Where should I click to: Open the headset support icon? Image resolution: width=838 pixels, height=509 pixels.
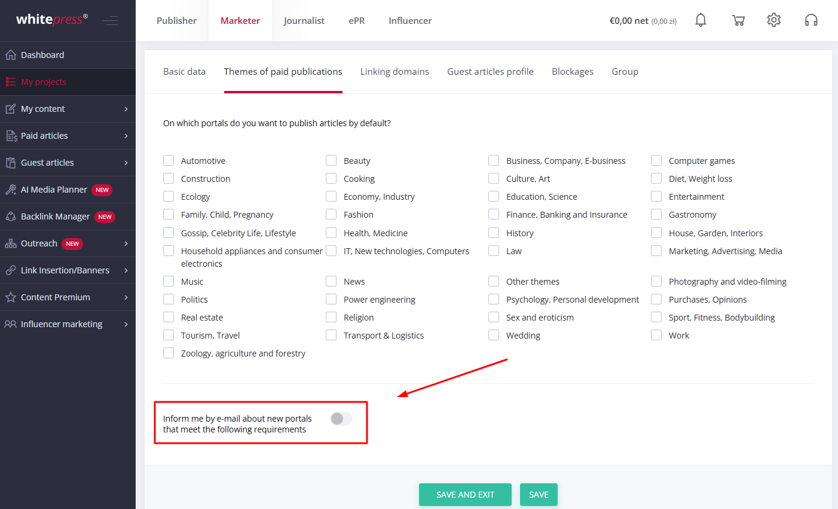[x=811, y=20]
